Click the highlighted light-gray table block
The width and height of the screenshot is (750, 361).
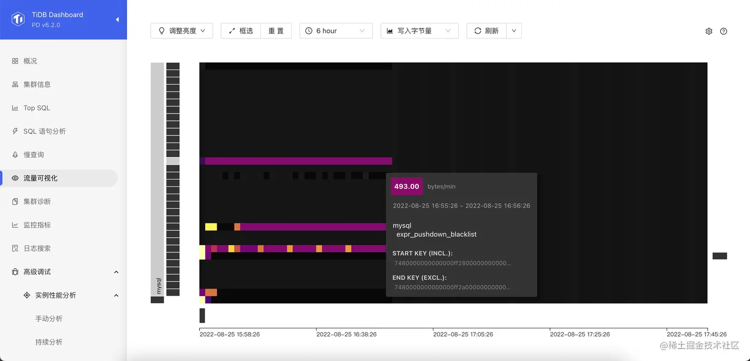[173, 161]
